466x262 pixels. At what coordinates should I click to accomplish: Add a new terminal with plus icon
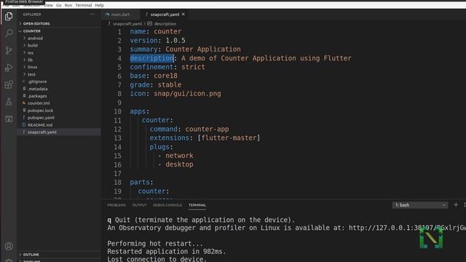click(456, 205)
